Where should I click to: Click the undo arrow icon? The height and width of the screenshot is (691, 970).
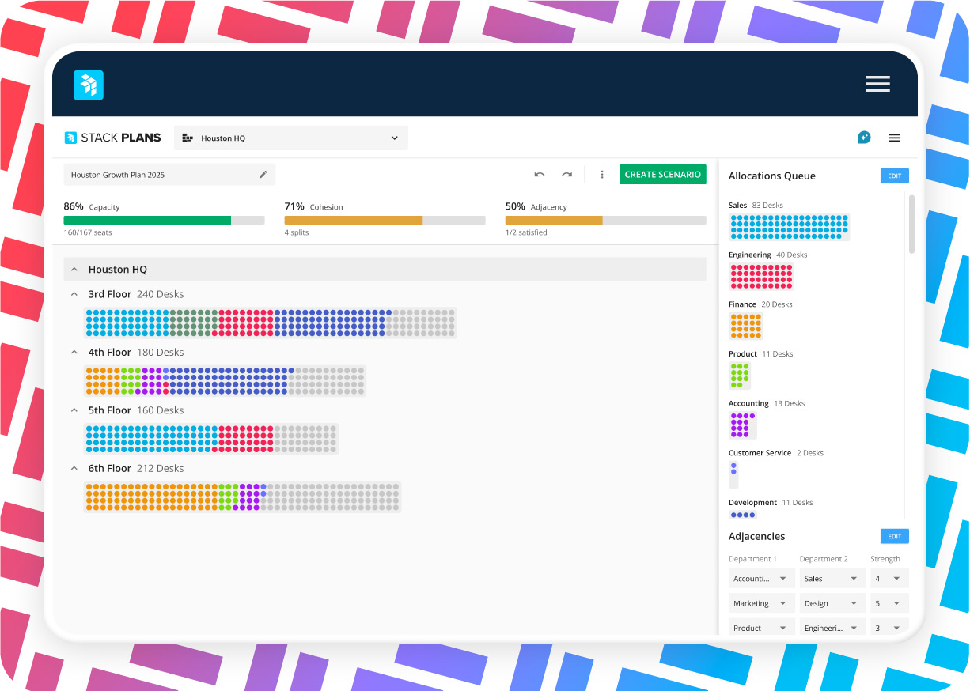click(540, 175)
